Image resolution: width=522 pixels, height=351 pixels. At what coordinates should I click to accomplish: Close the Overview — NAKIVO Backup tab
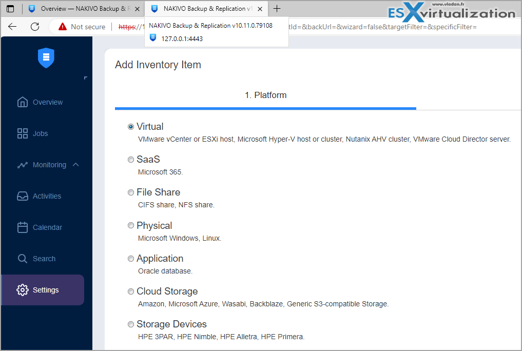[137, 9]
